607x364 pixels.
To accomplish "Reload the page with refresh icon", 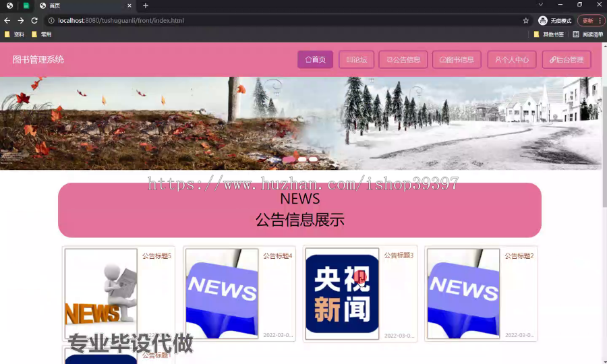I will click(x=34, y=20).
